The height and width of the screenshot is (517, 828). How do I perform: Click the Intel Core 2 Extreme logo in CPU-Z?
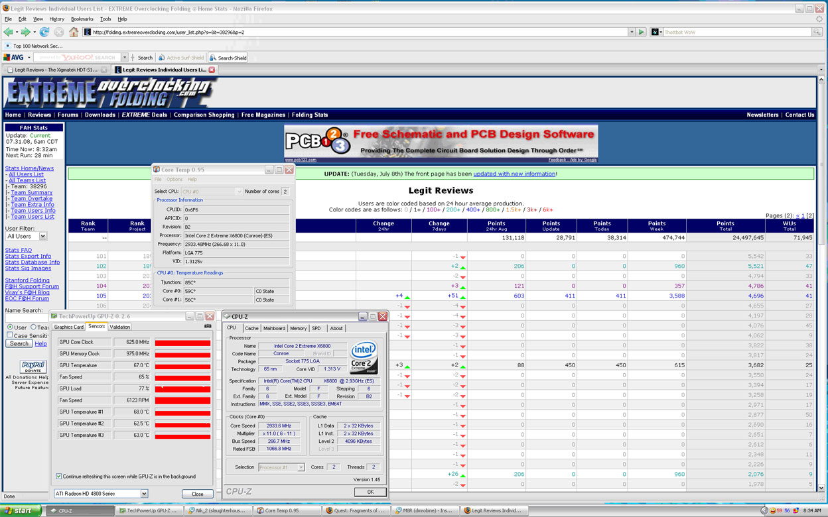[x=364, y=357]
